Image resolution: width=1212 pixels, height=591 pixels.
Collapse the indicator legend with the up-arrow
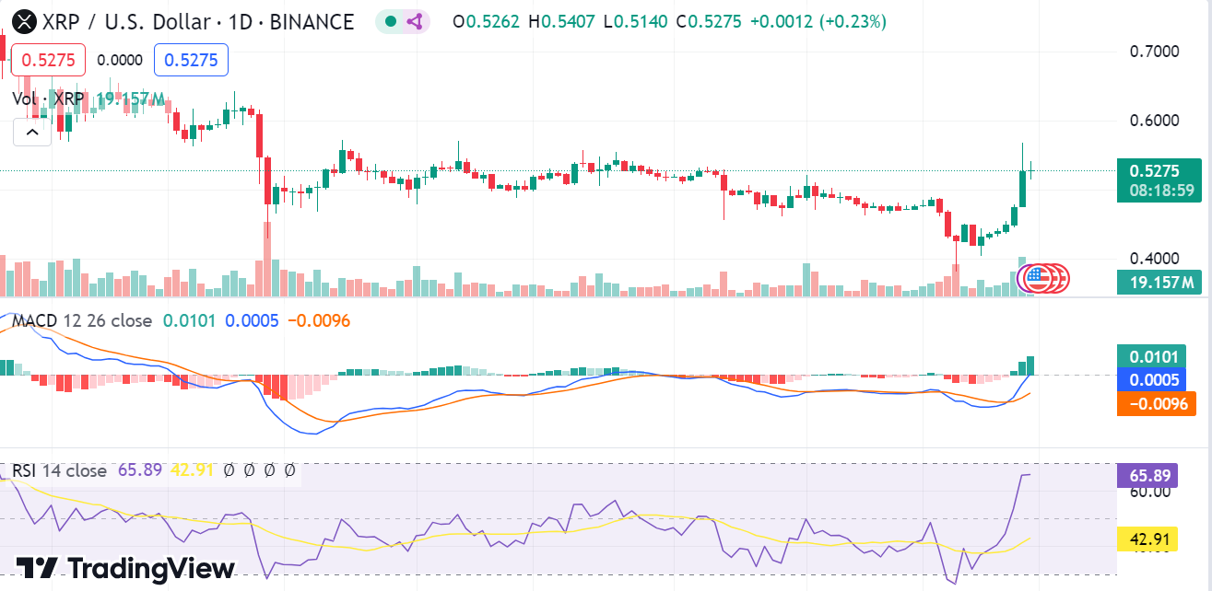pyautogui.click(x=31, y=133)
